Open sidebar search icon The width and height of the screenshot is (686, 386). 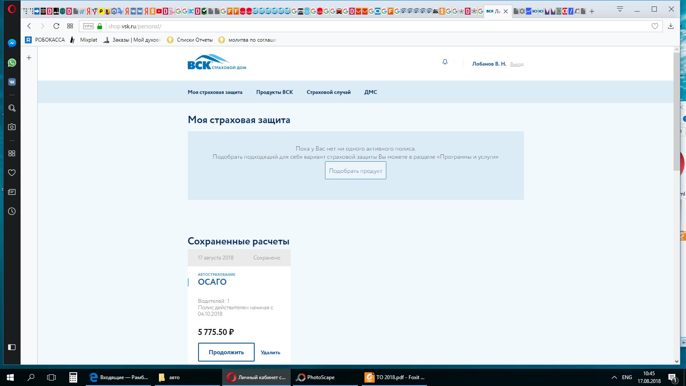click(x=12, y=108)
